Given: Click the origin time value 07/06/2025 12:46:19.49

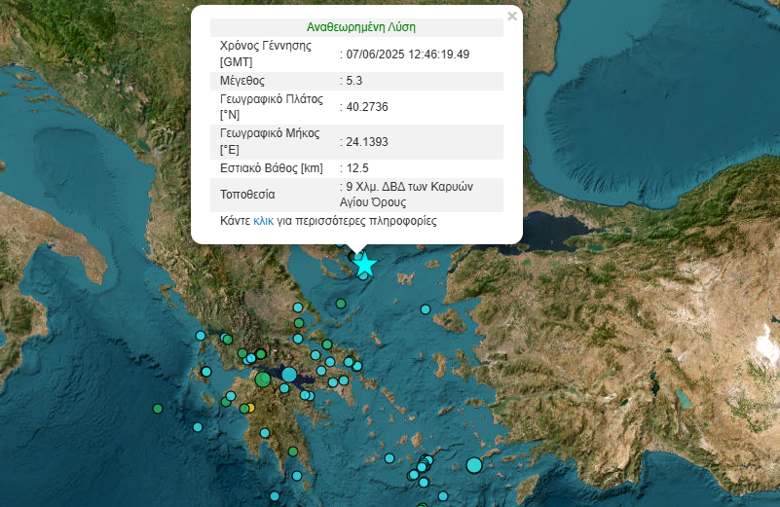Looking at the screenshot, I should [x=407, y=54].
